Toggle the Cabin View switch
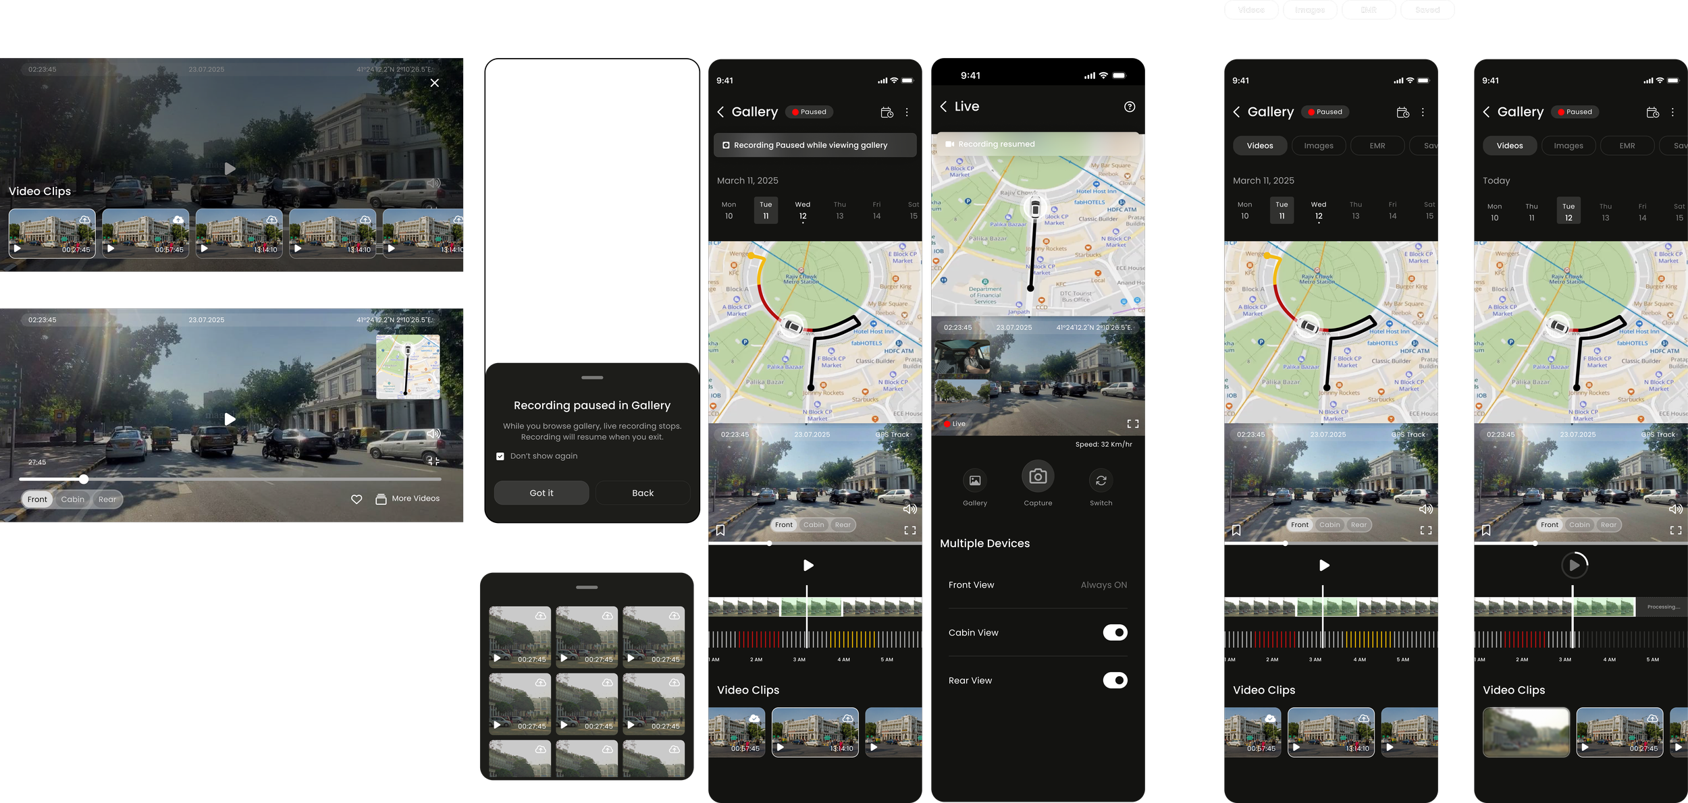Image resolution: width=1688 pixels, height=803 pixels. click(1115, 632)
